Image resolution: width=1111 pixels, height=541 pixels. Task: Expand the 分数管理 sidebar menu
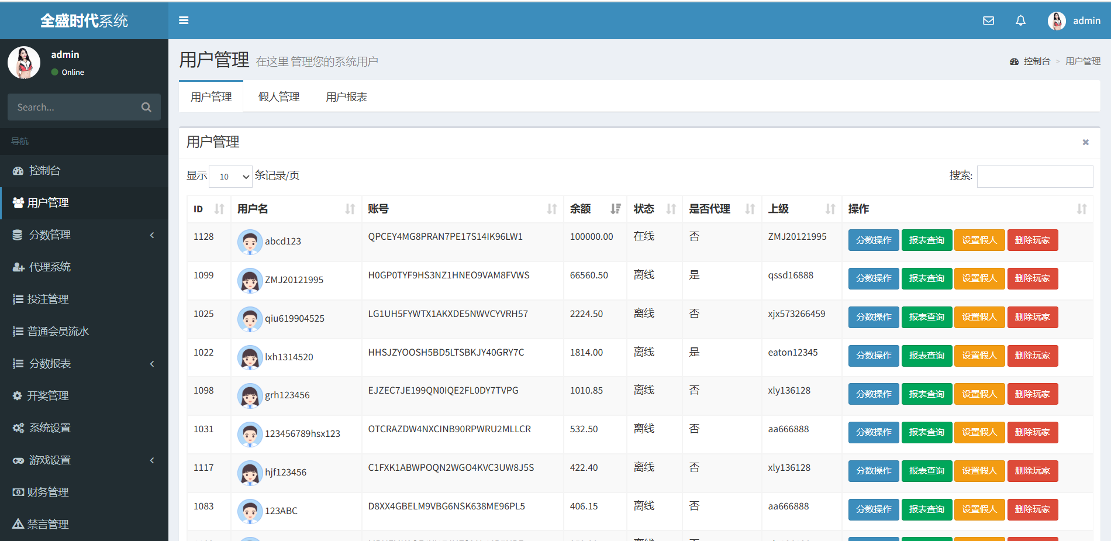pos(84,235)
